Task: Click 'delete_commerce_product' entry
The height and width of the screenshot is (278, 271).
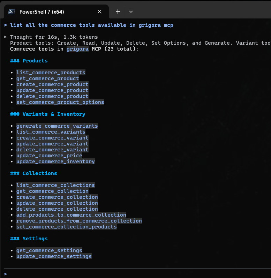Action: [52, 96]
